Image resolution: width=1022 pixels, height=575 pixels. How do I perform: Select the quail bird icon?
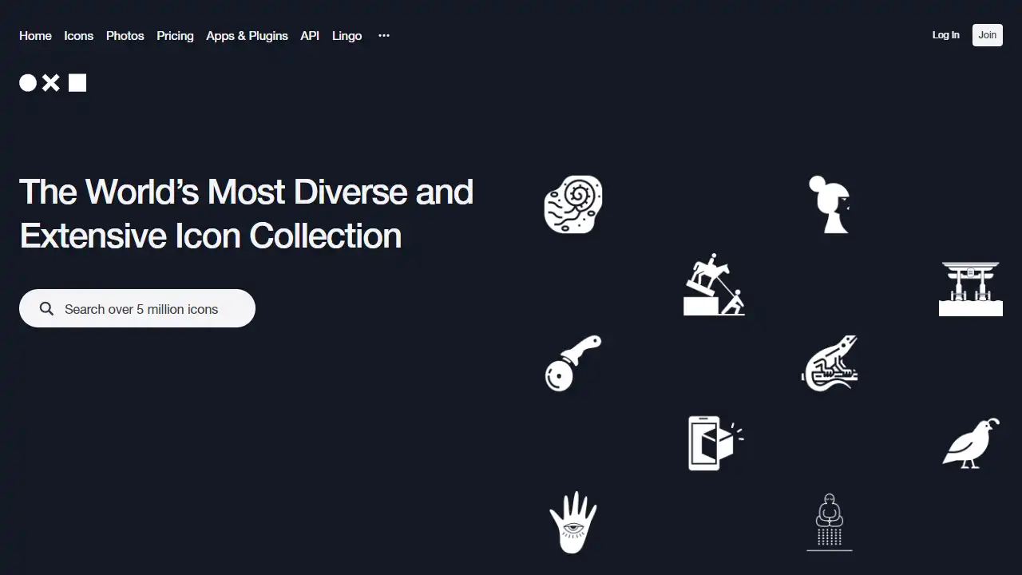coord(970,443)
